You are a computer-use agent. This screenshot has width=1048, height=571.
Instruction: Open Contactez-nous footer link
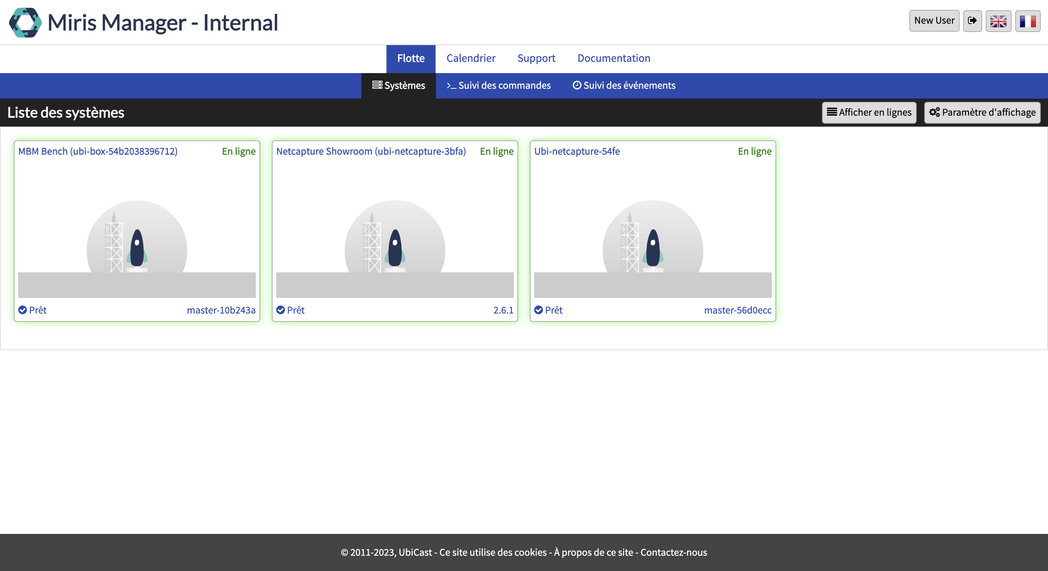674,552
